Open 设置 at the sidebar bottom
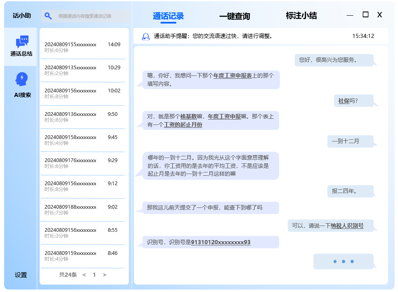Image resolution: width=398 pixels, height=292 pixels. tap(21, 275)
